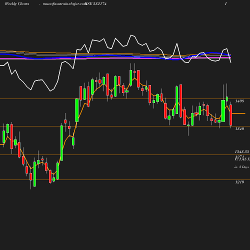250x250 pixels.
Task: Click the "in 5 Days" text
Action: (241, 167)
